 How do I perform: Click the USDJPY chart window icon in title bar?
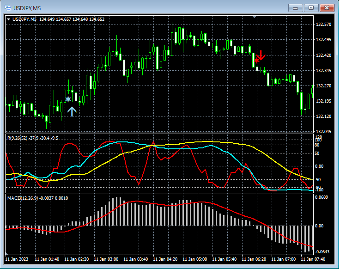tap(8, 7)
